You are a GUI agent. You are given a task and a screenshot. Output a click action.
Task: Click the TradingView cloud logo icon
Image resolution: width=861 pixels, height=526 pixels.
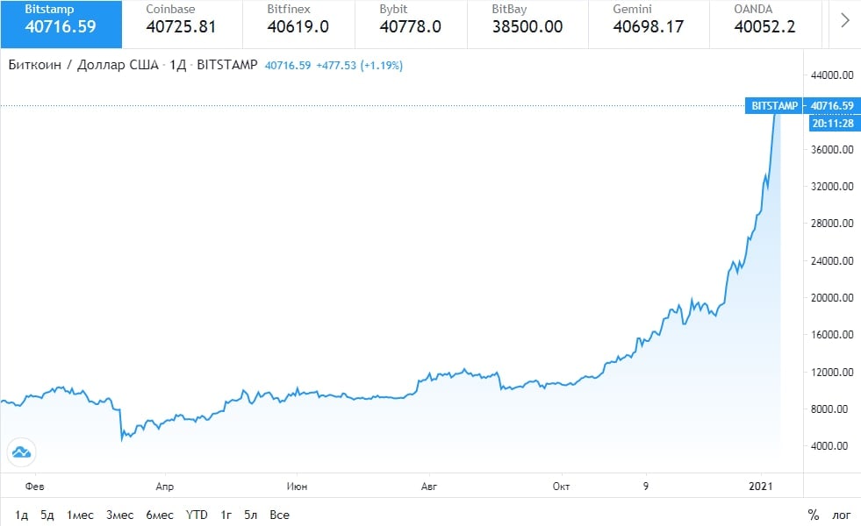coord(20,452)
